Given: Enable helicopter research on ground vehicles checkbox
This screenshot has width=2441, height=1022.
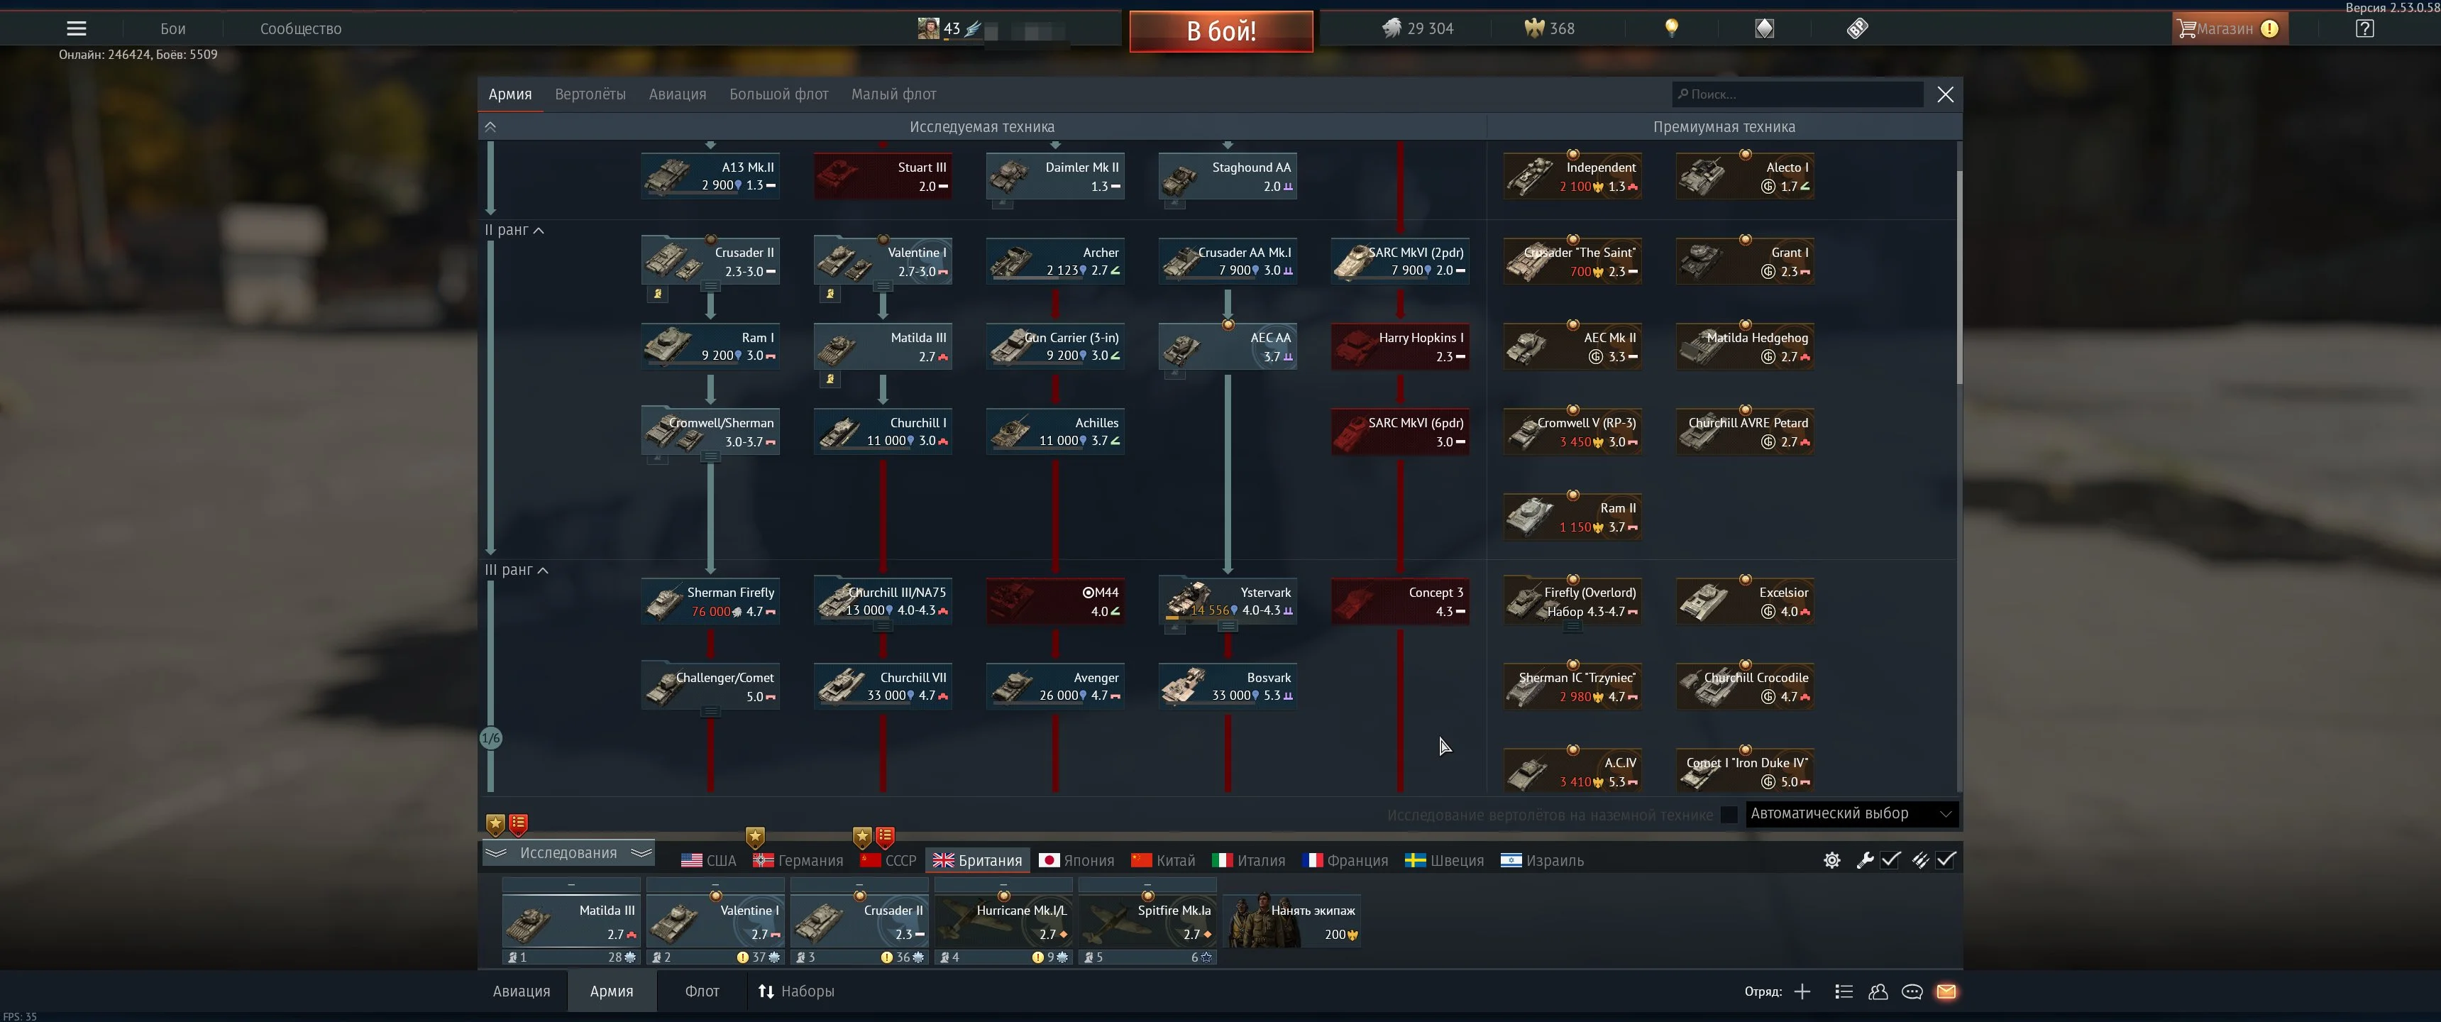Looking at the screenshot, I should pos(1729,814).
